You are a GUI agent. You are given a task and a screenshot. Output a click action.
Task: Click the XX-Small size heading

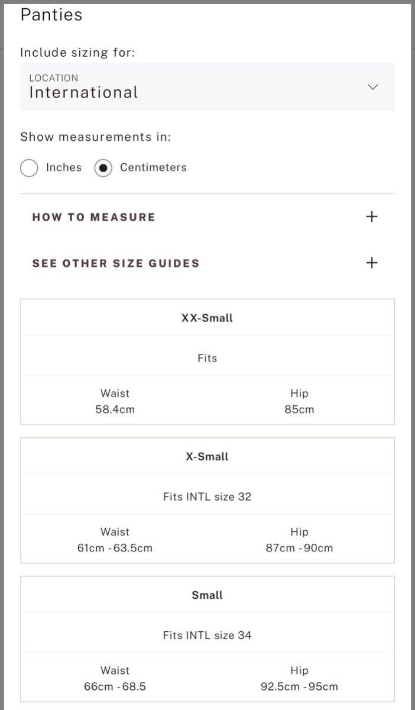coord(207,318)
